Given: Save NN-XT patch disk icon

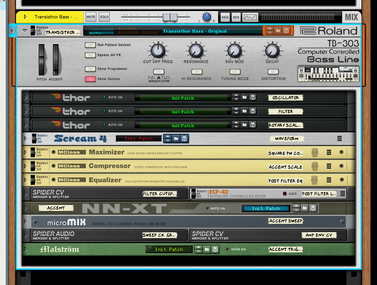Looking at the screenshot, I should point(313,208).
